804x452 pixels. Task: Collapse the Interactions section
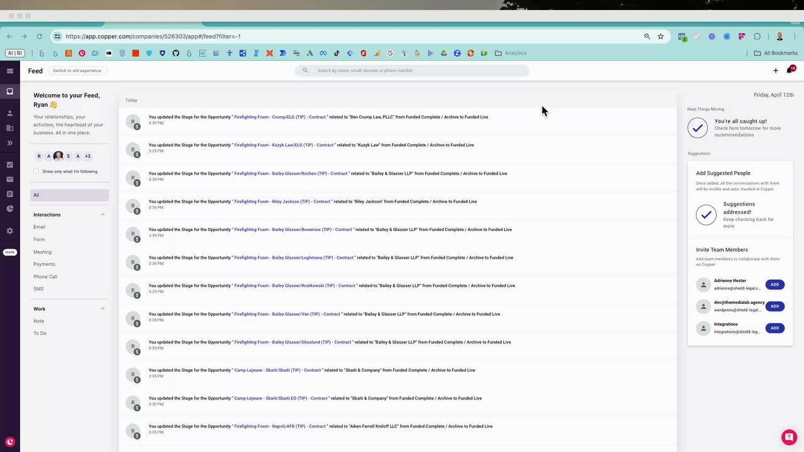click(102, 215)
